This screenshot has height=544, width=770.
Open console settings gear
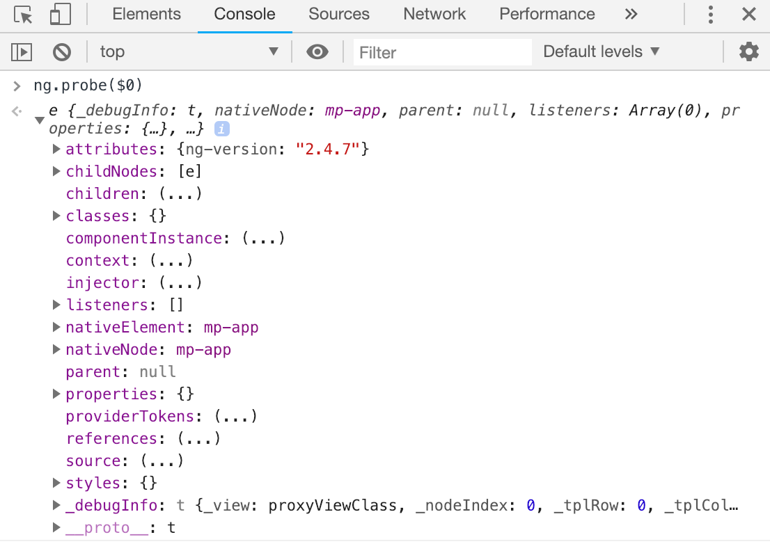pyautogui.click(x=748, y=51)
